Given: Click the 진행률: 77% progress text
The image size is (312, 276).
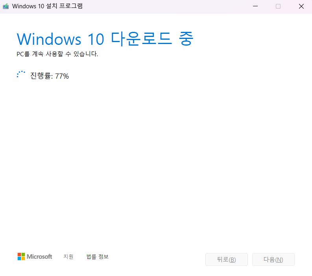Looking at the screenshot, I should click(50, 76).
